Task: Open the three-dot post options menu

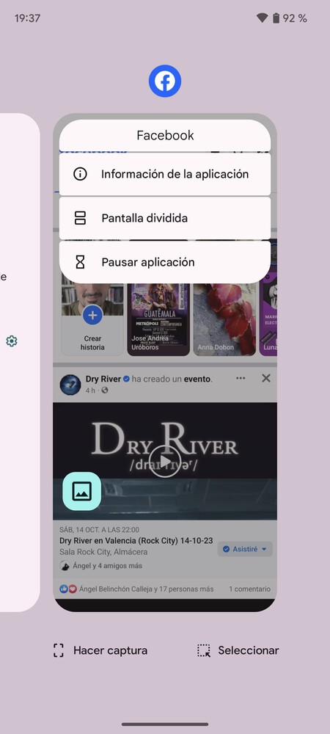Action: coord(241,378)
